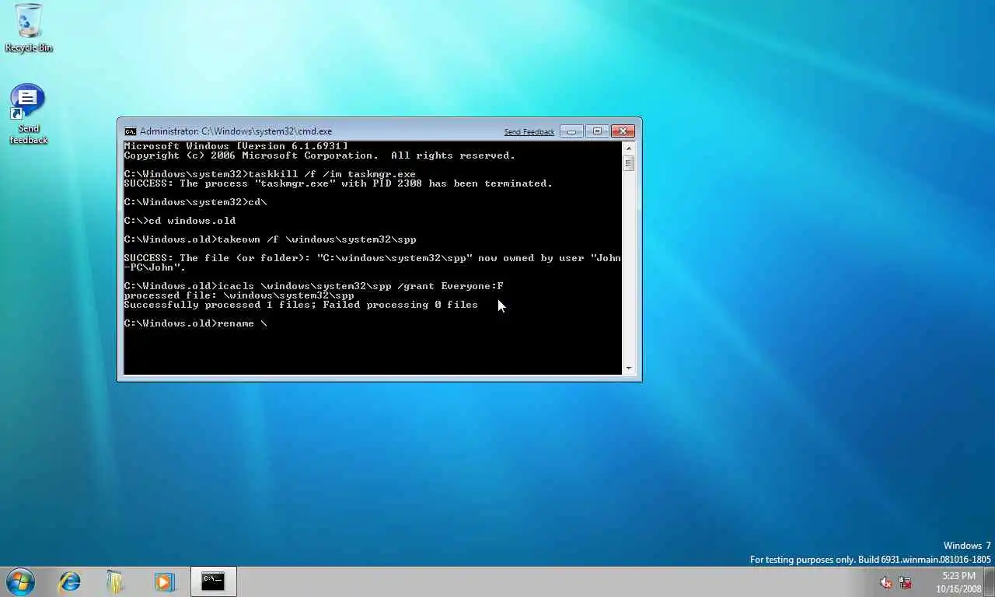Click the 'takeown /f \windows\system32\spp' line

click(x=270, y=239)
